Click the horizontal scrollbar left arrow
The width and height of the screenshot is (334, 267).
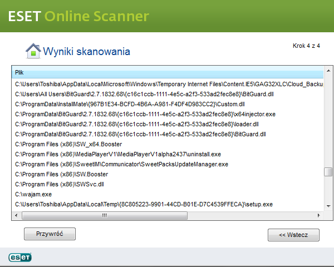tap(16, 215)
